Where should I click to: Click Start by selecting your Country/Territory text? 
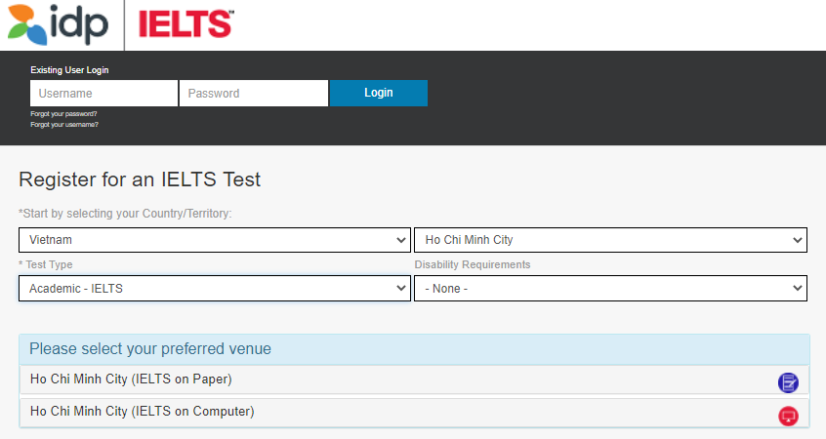tap(125, 214)
